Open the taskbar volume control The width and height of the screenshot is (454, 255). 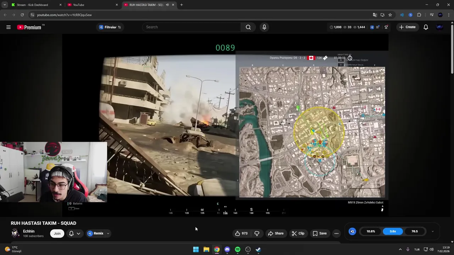[431, 249]
